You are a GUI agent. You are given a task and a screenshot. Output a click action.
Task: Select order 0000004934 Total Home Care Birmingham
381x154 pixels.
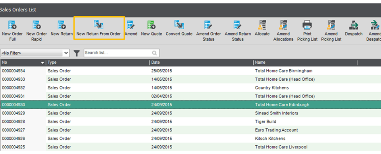click(x=190, y=71)
